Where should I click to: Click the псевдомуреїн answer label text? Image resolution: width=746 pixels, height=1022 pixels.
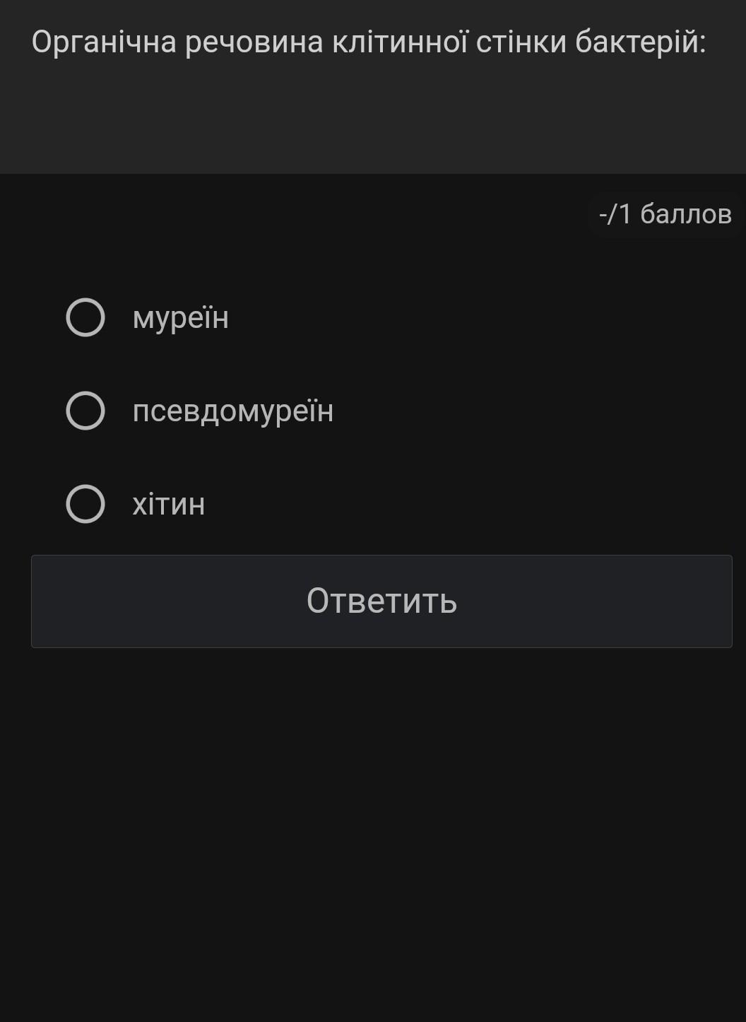pos(232,411)
